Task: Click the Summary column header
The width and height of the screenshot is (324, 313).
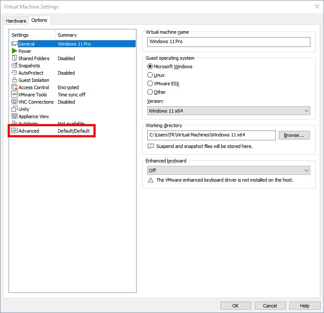Action: (x=96, y=35)
